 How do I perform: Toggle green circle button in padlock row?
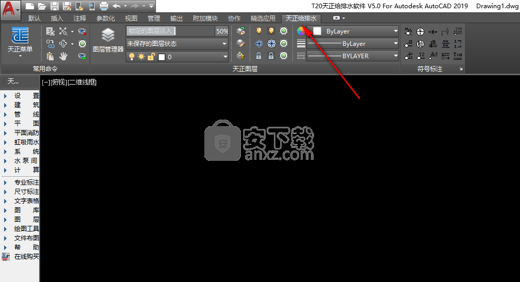click(x=284, y=56)
